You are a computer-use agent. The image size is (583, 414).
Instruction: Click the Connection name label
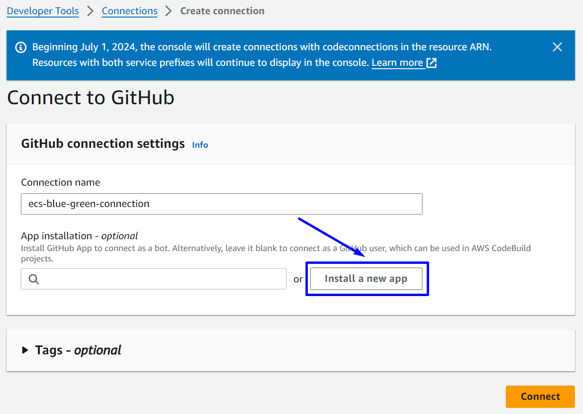61,182
